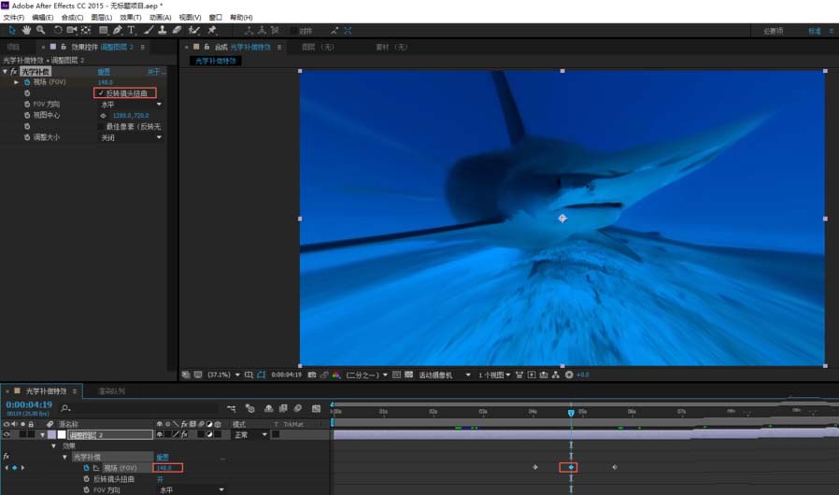This screenshot has width=839, height=495.
Task: Click the snapshot camera icon below the viewer
Action: pos(311,375)
